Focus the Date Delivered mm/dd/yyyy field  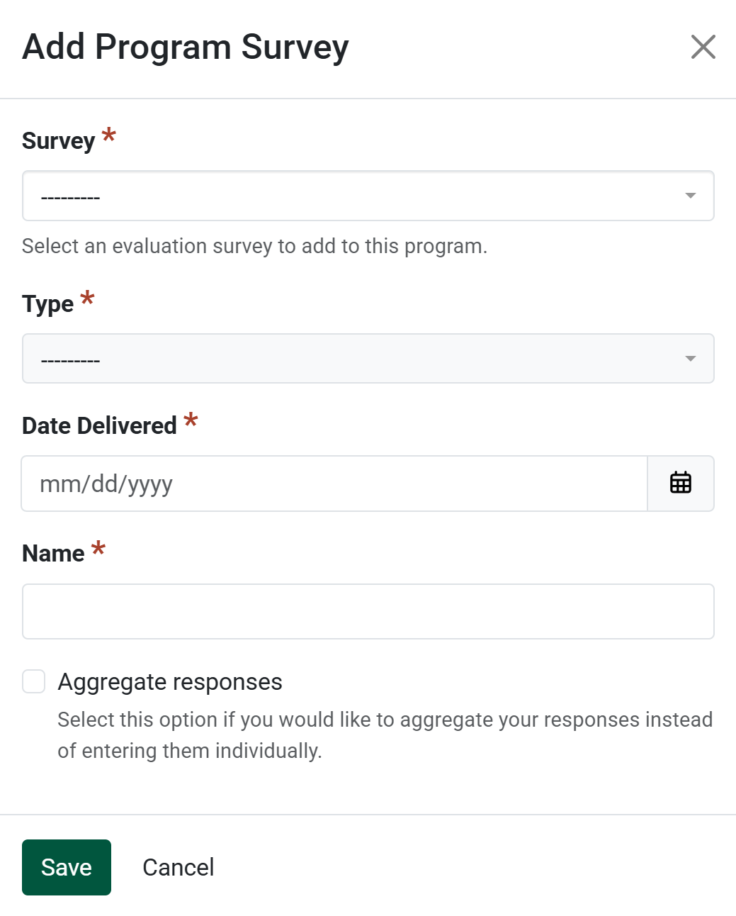[x=334, y=484]
